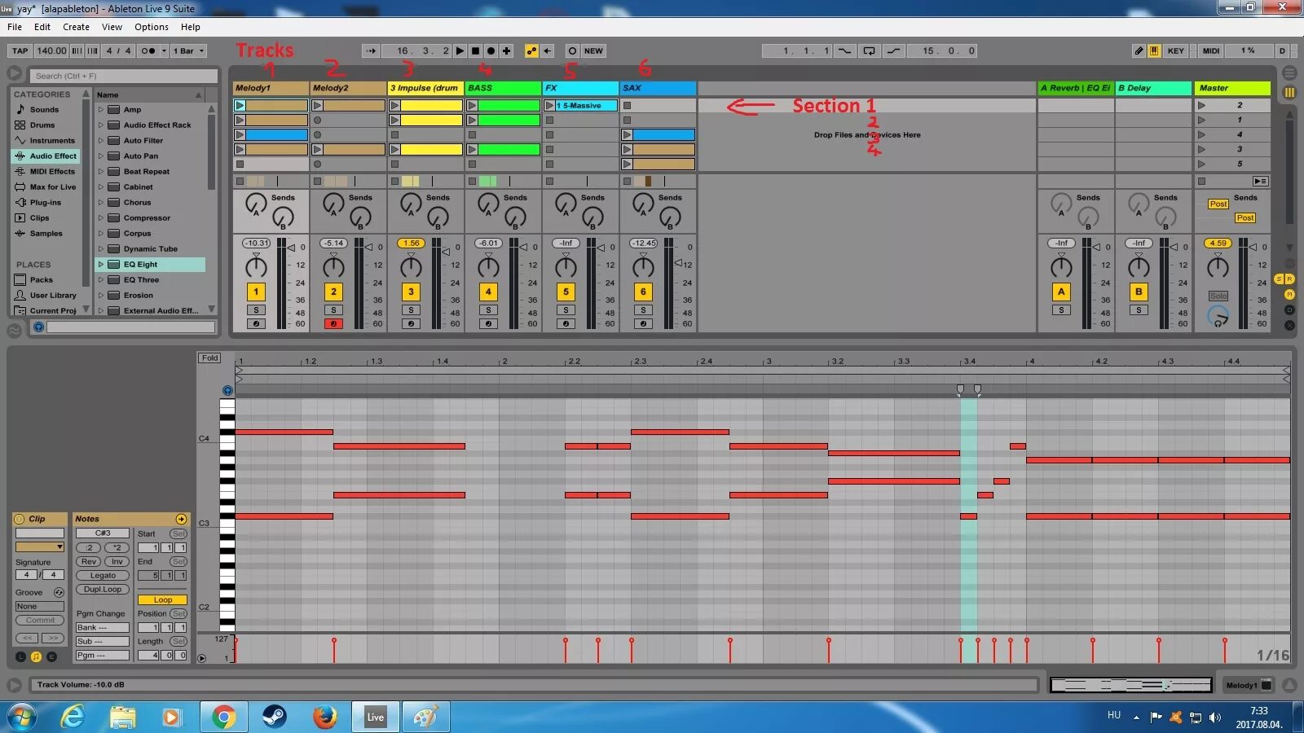
Task: Click the Play button in the transport bar
Action: (460, 50)
